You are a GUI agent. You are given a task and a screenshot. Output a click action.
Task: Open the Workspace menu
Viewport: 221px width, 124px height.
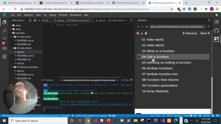point(75,15)
